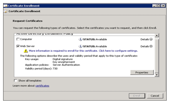Uncheck the Web Server certificate checkbox

[x=18, y=46]
